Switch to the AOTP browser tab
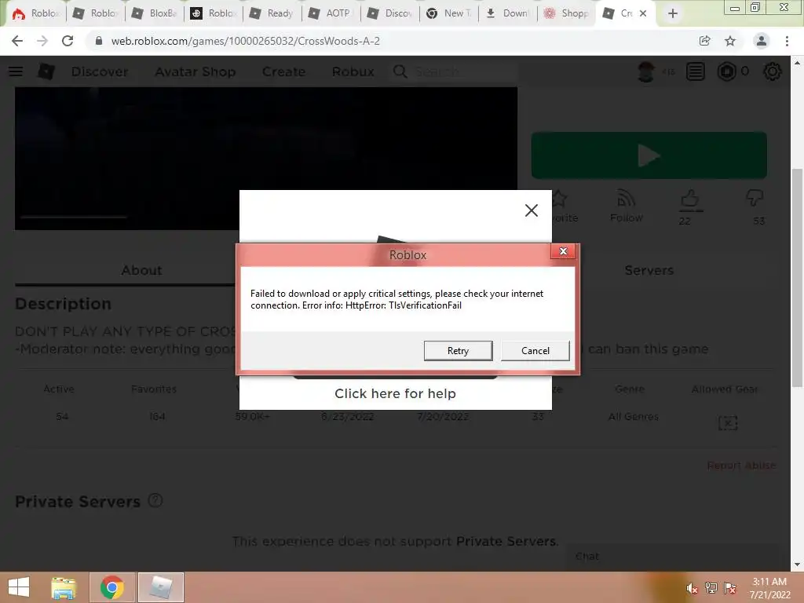Screen dimensions: 804x603 (331, 13)
